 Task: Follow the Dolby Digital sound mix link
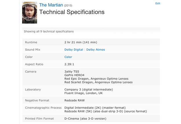click(74, 50)
